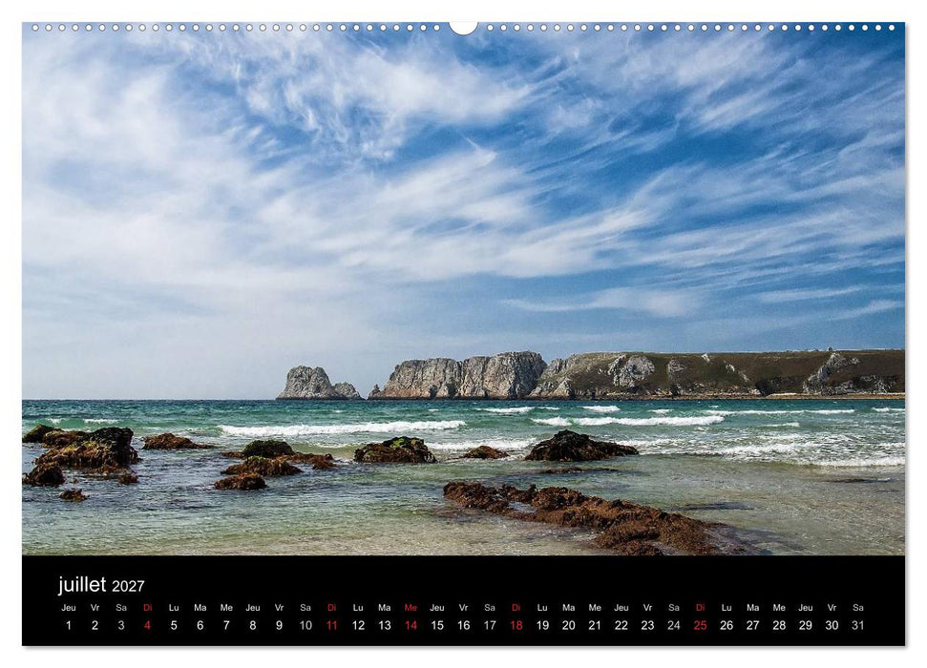927x668 pixels.
Task: Select date 15 under Jeu
Action: click(437, 625)
